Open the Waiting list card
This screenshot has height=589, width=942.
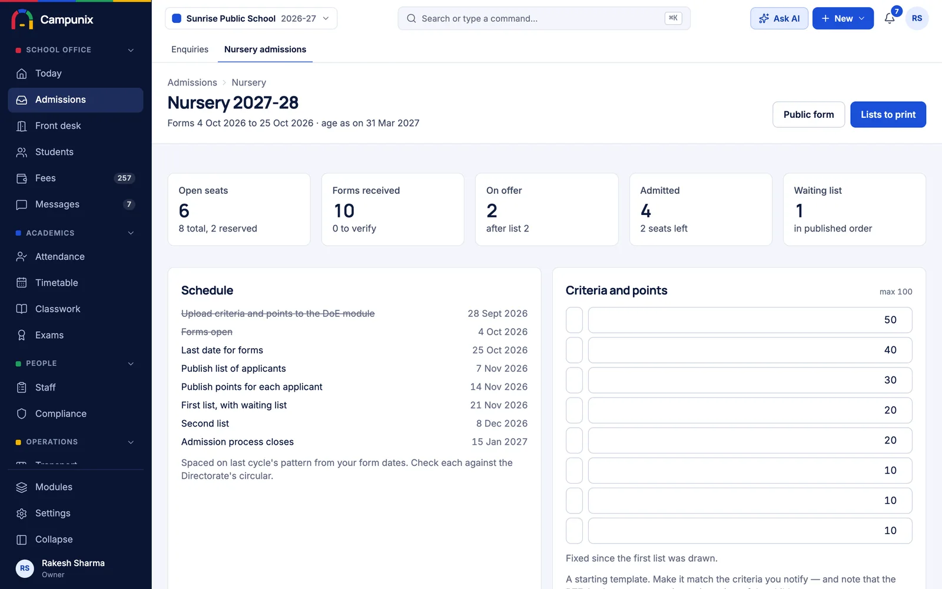[854, 209]
